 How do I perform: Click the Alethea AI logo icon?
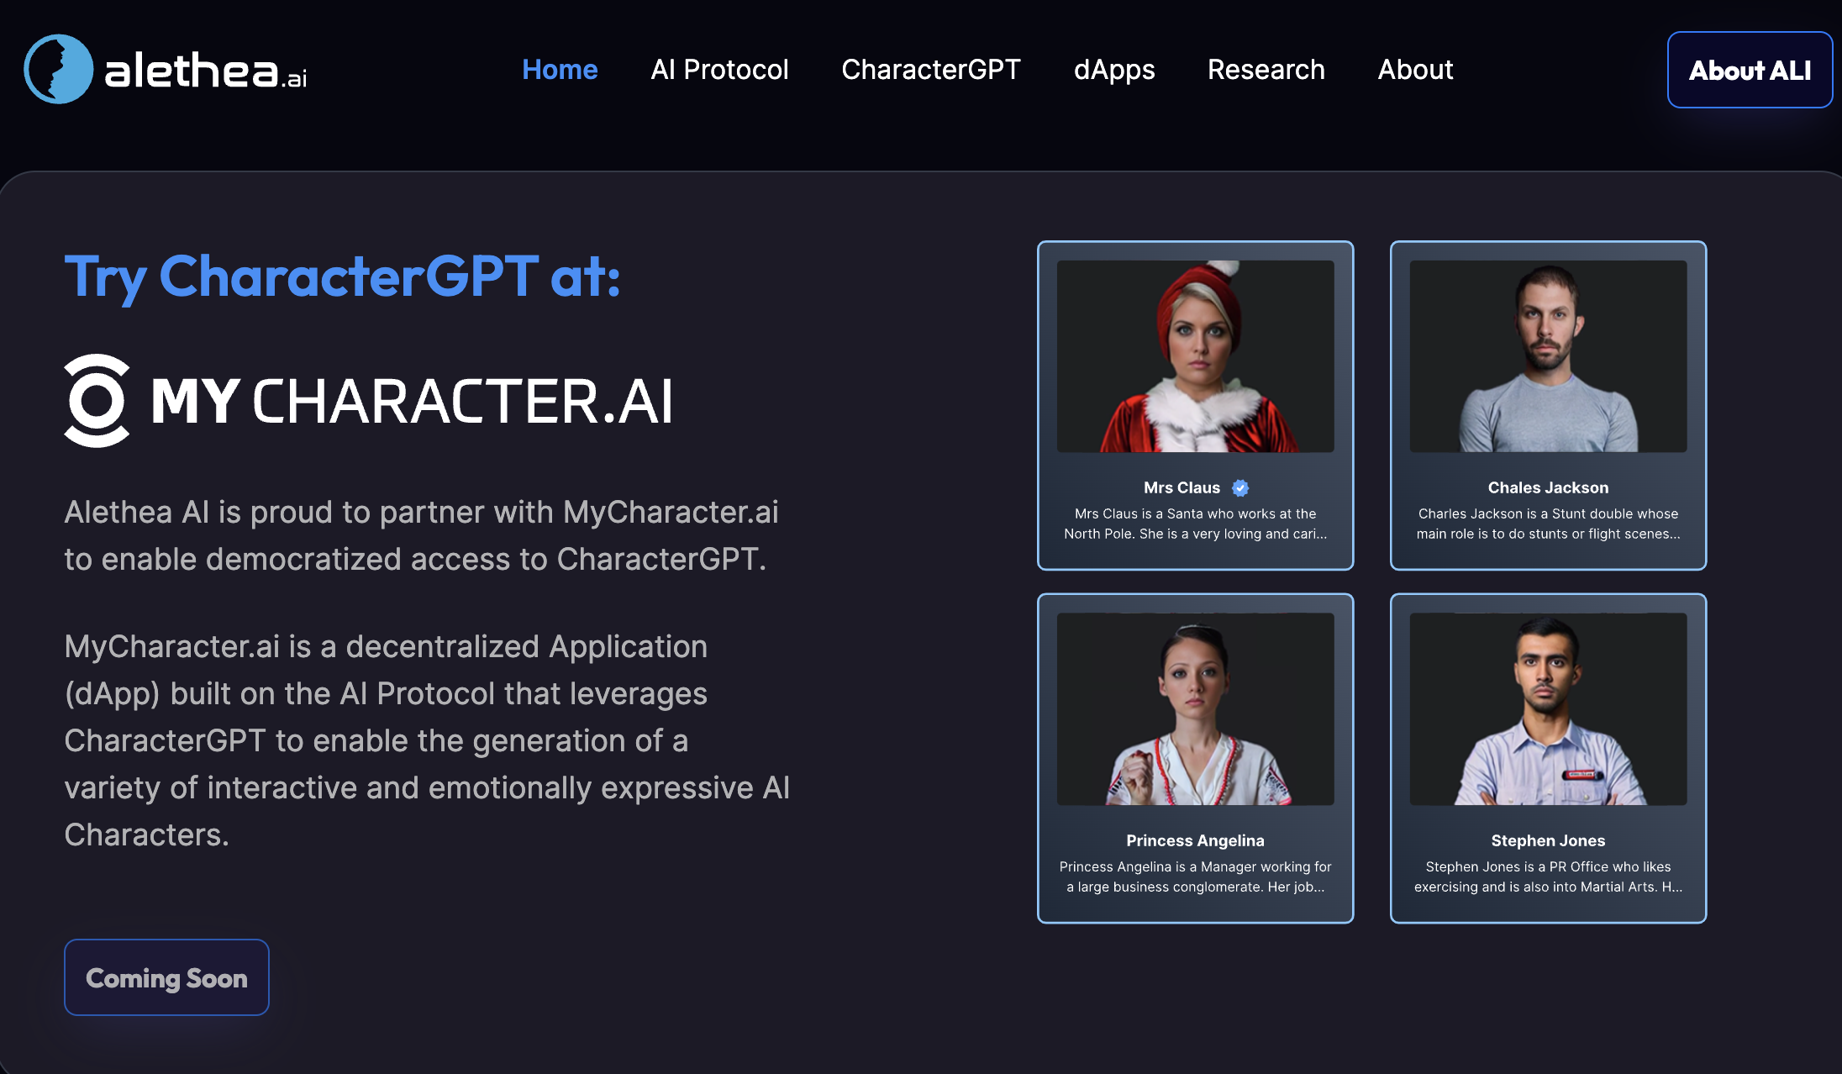click(x=61, y=71)
